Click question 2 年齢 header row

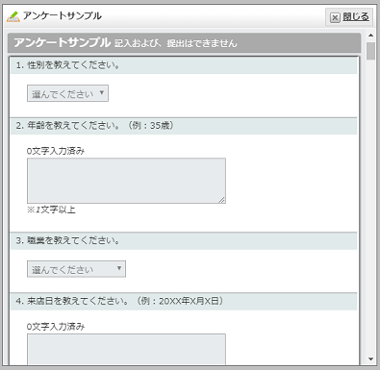[184, 126]
